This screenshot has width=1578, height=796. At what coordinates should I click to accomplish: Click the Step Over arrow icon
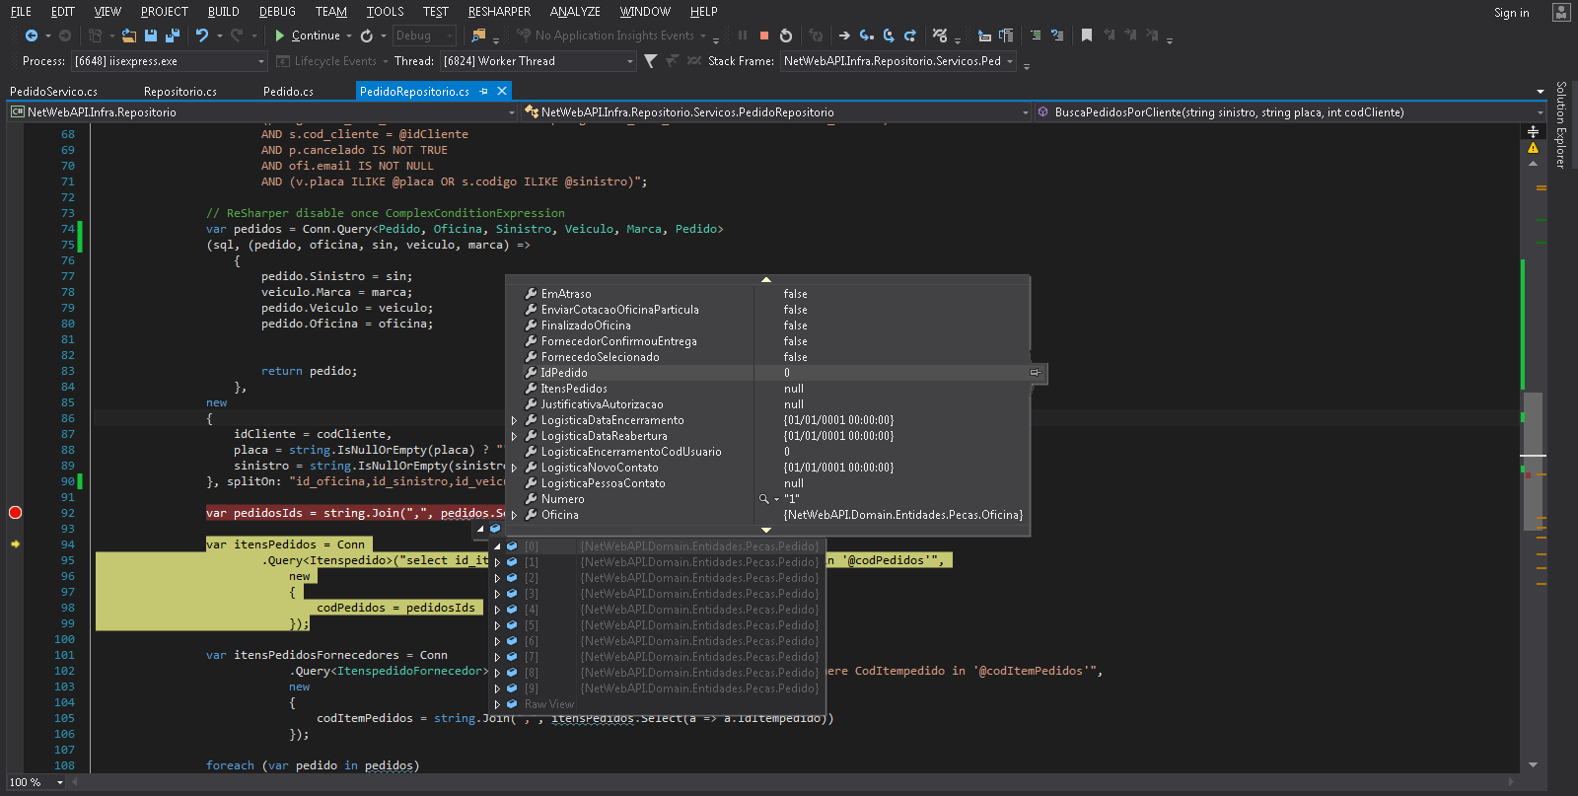pos(888,36)
